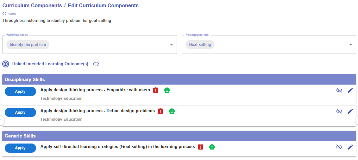Click the add linked learning outcome icon
Image resolution: width=358 pixels, height=160 pixels.
point(96,64)
